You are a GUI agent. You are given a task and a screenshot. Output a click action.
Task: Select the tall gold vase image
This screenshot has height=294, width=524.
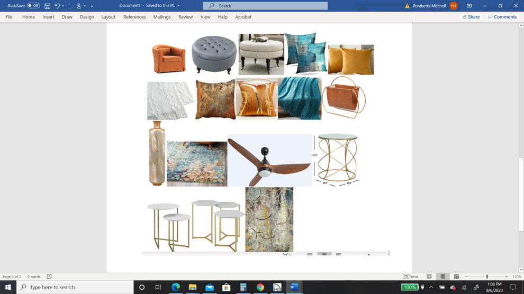click(x=157, y=153)
